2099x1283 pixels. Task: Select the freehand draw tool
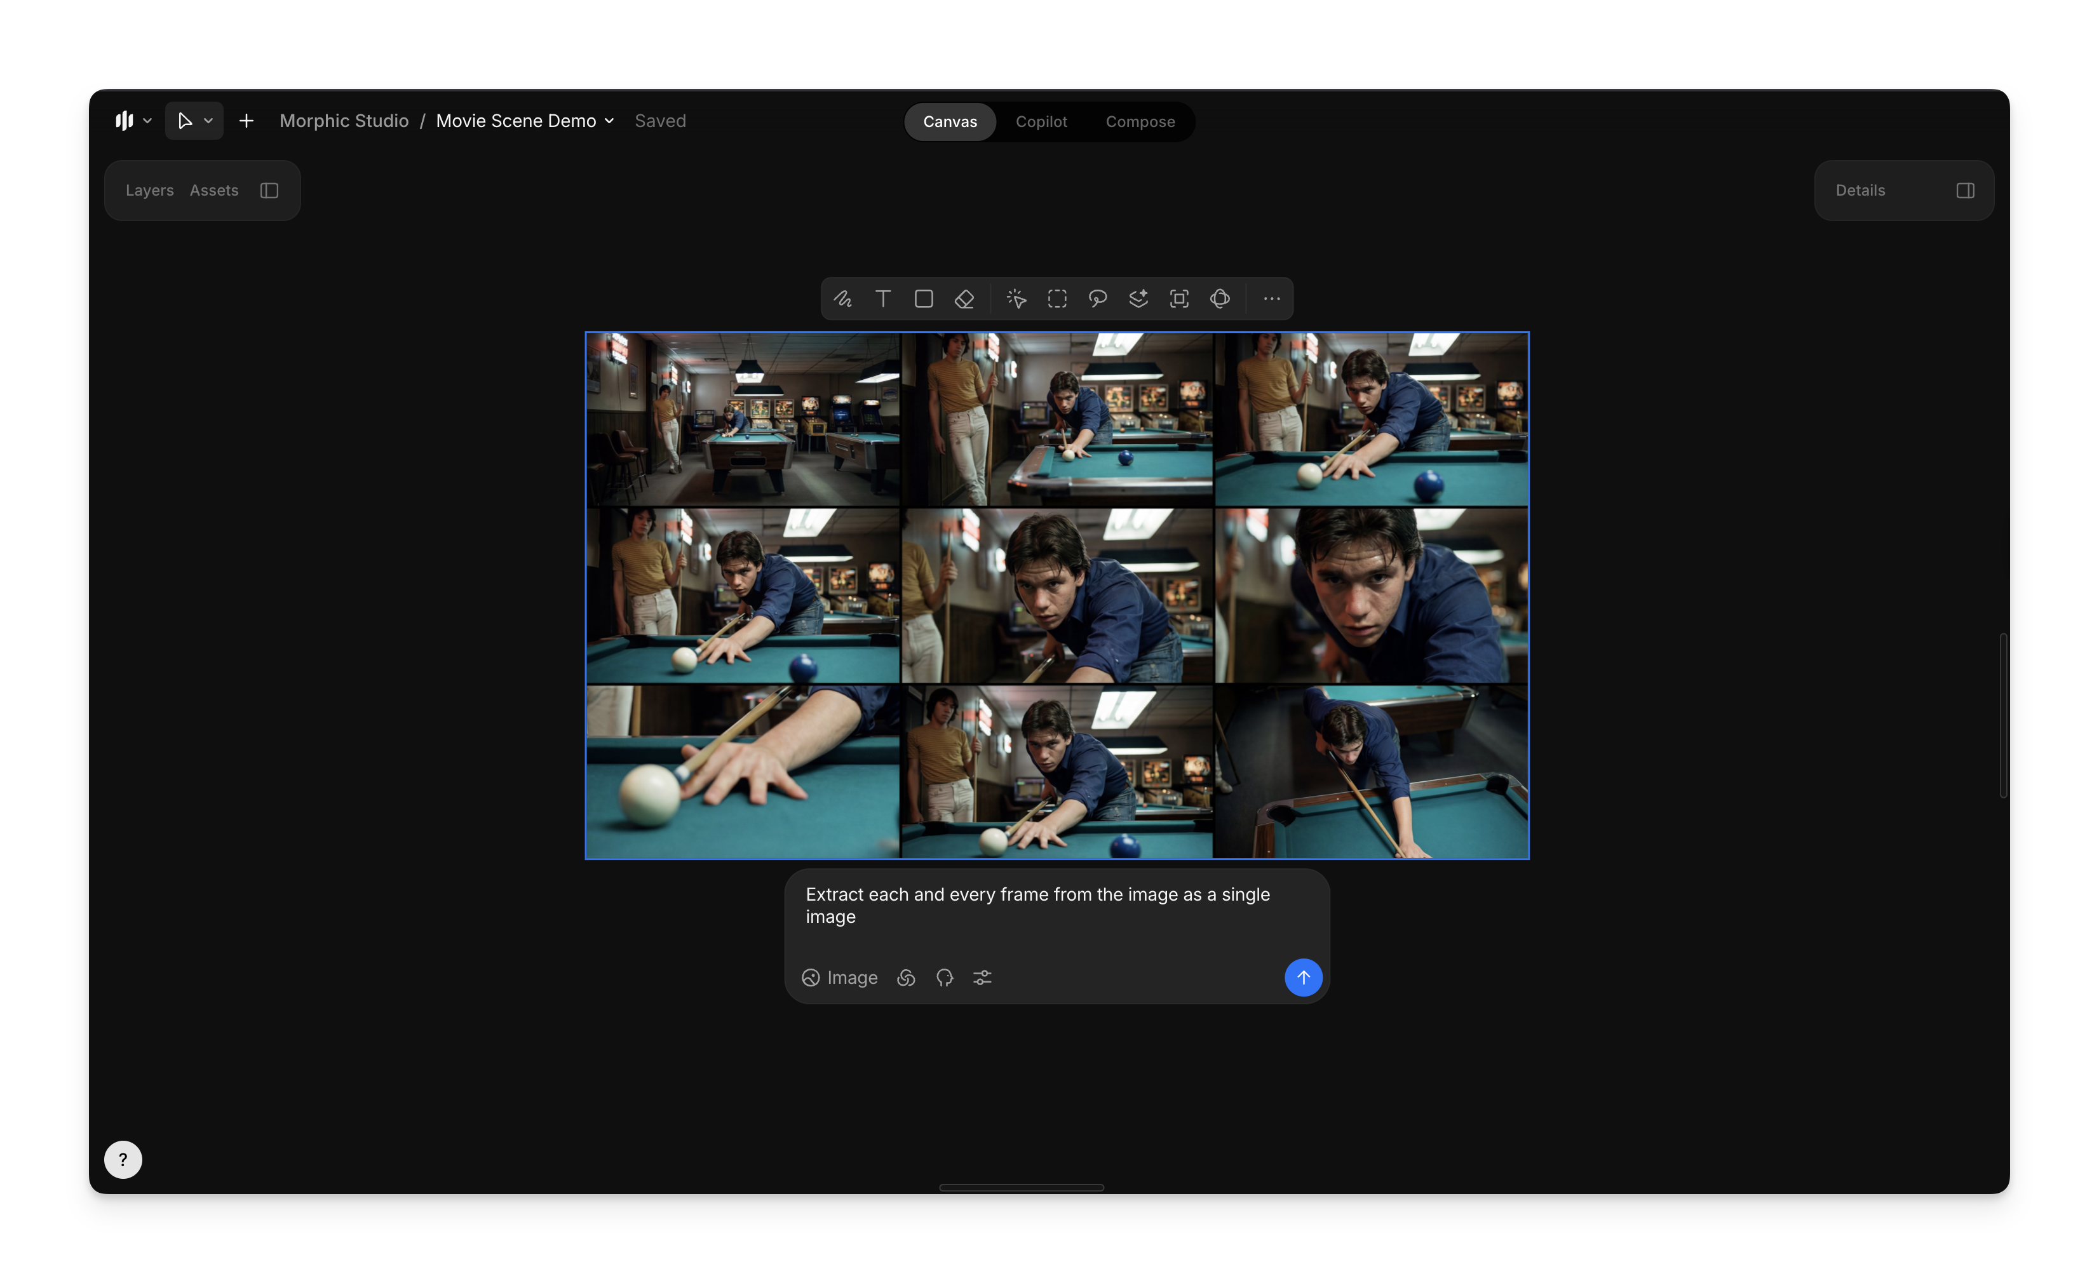point(842,299)
